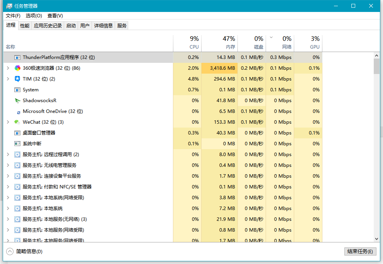
Task: Expand the 360极速浏览器 process group
Action: click(8, 68)
